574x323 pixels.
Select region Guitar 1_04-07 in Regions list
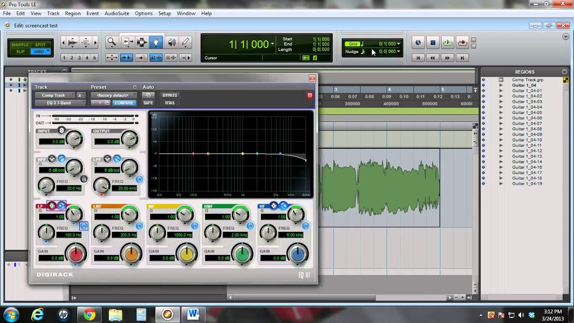[x=527, y=123]
